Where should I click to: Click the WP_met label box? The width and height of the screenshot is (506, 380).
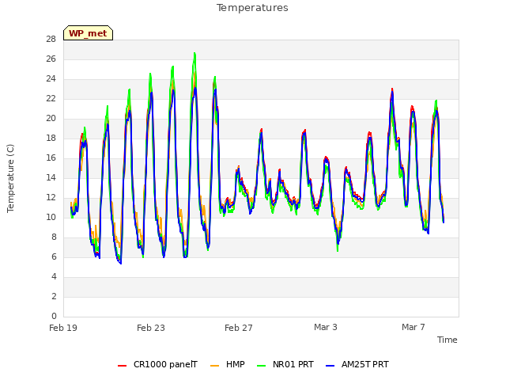(88, 33)
